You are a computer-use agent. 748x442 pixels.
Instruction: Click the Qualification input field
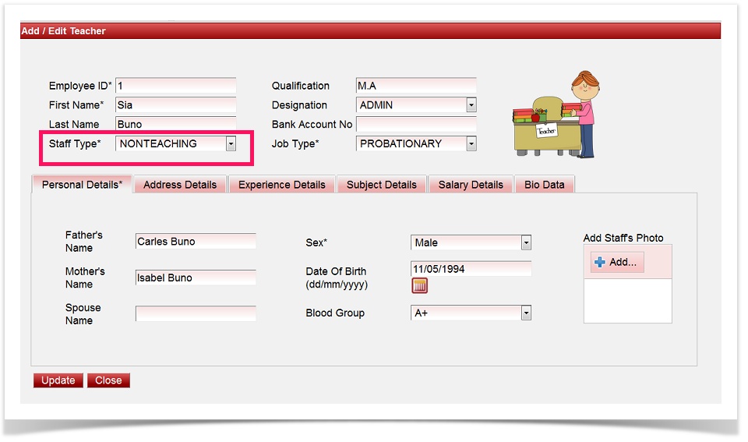416,86
